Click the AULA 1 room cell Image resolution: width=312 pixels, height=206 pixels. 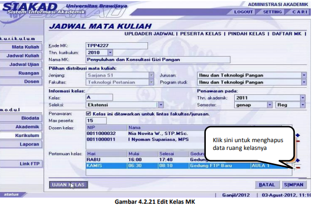260,165
